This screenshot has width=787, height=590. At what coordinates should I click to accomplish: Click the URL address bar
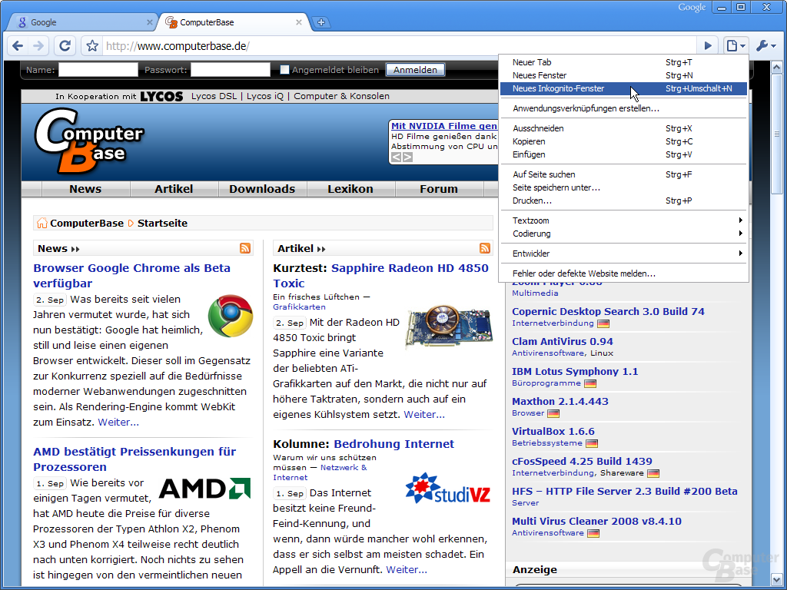399,46
